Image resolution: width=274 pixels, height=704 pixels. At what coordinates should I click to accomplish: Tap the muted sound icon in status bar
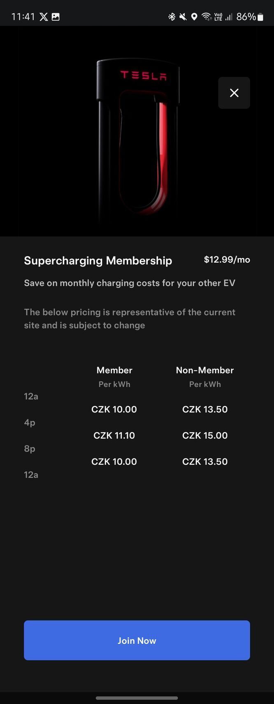coord(183,16)
